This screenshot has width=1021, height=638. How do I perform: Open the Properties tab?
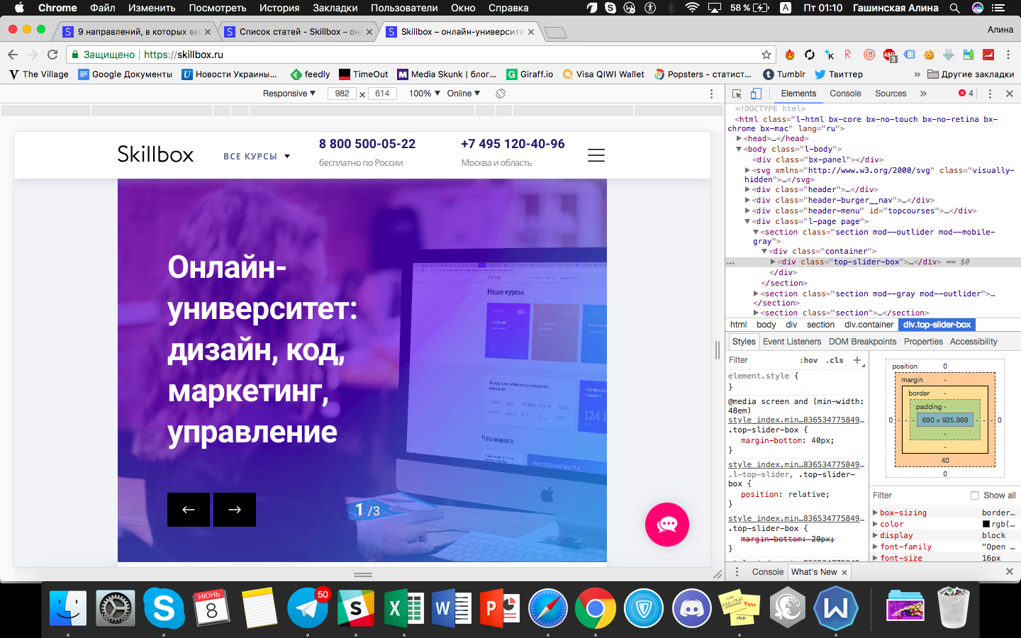click(x=923, y=342)
